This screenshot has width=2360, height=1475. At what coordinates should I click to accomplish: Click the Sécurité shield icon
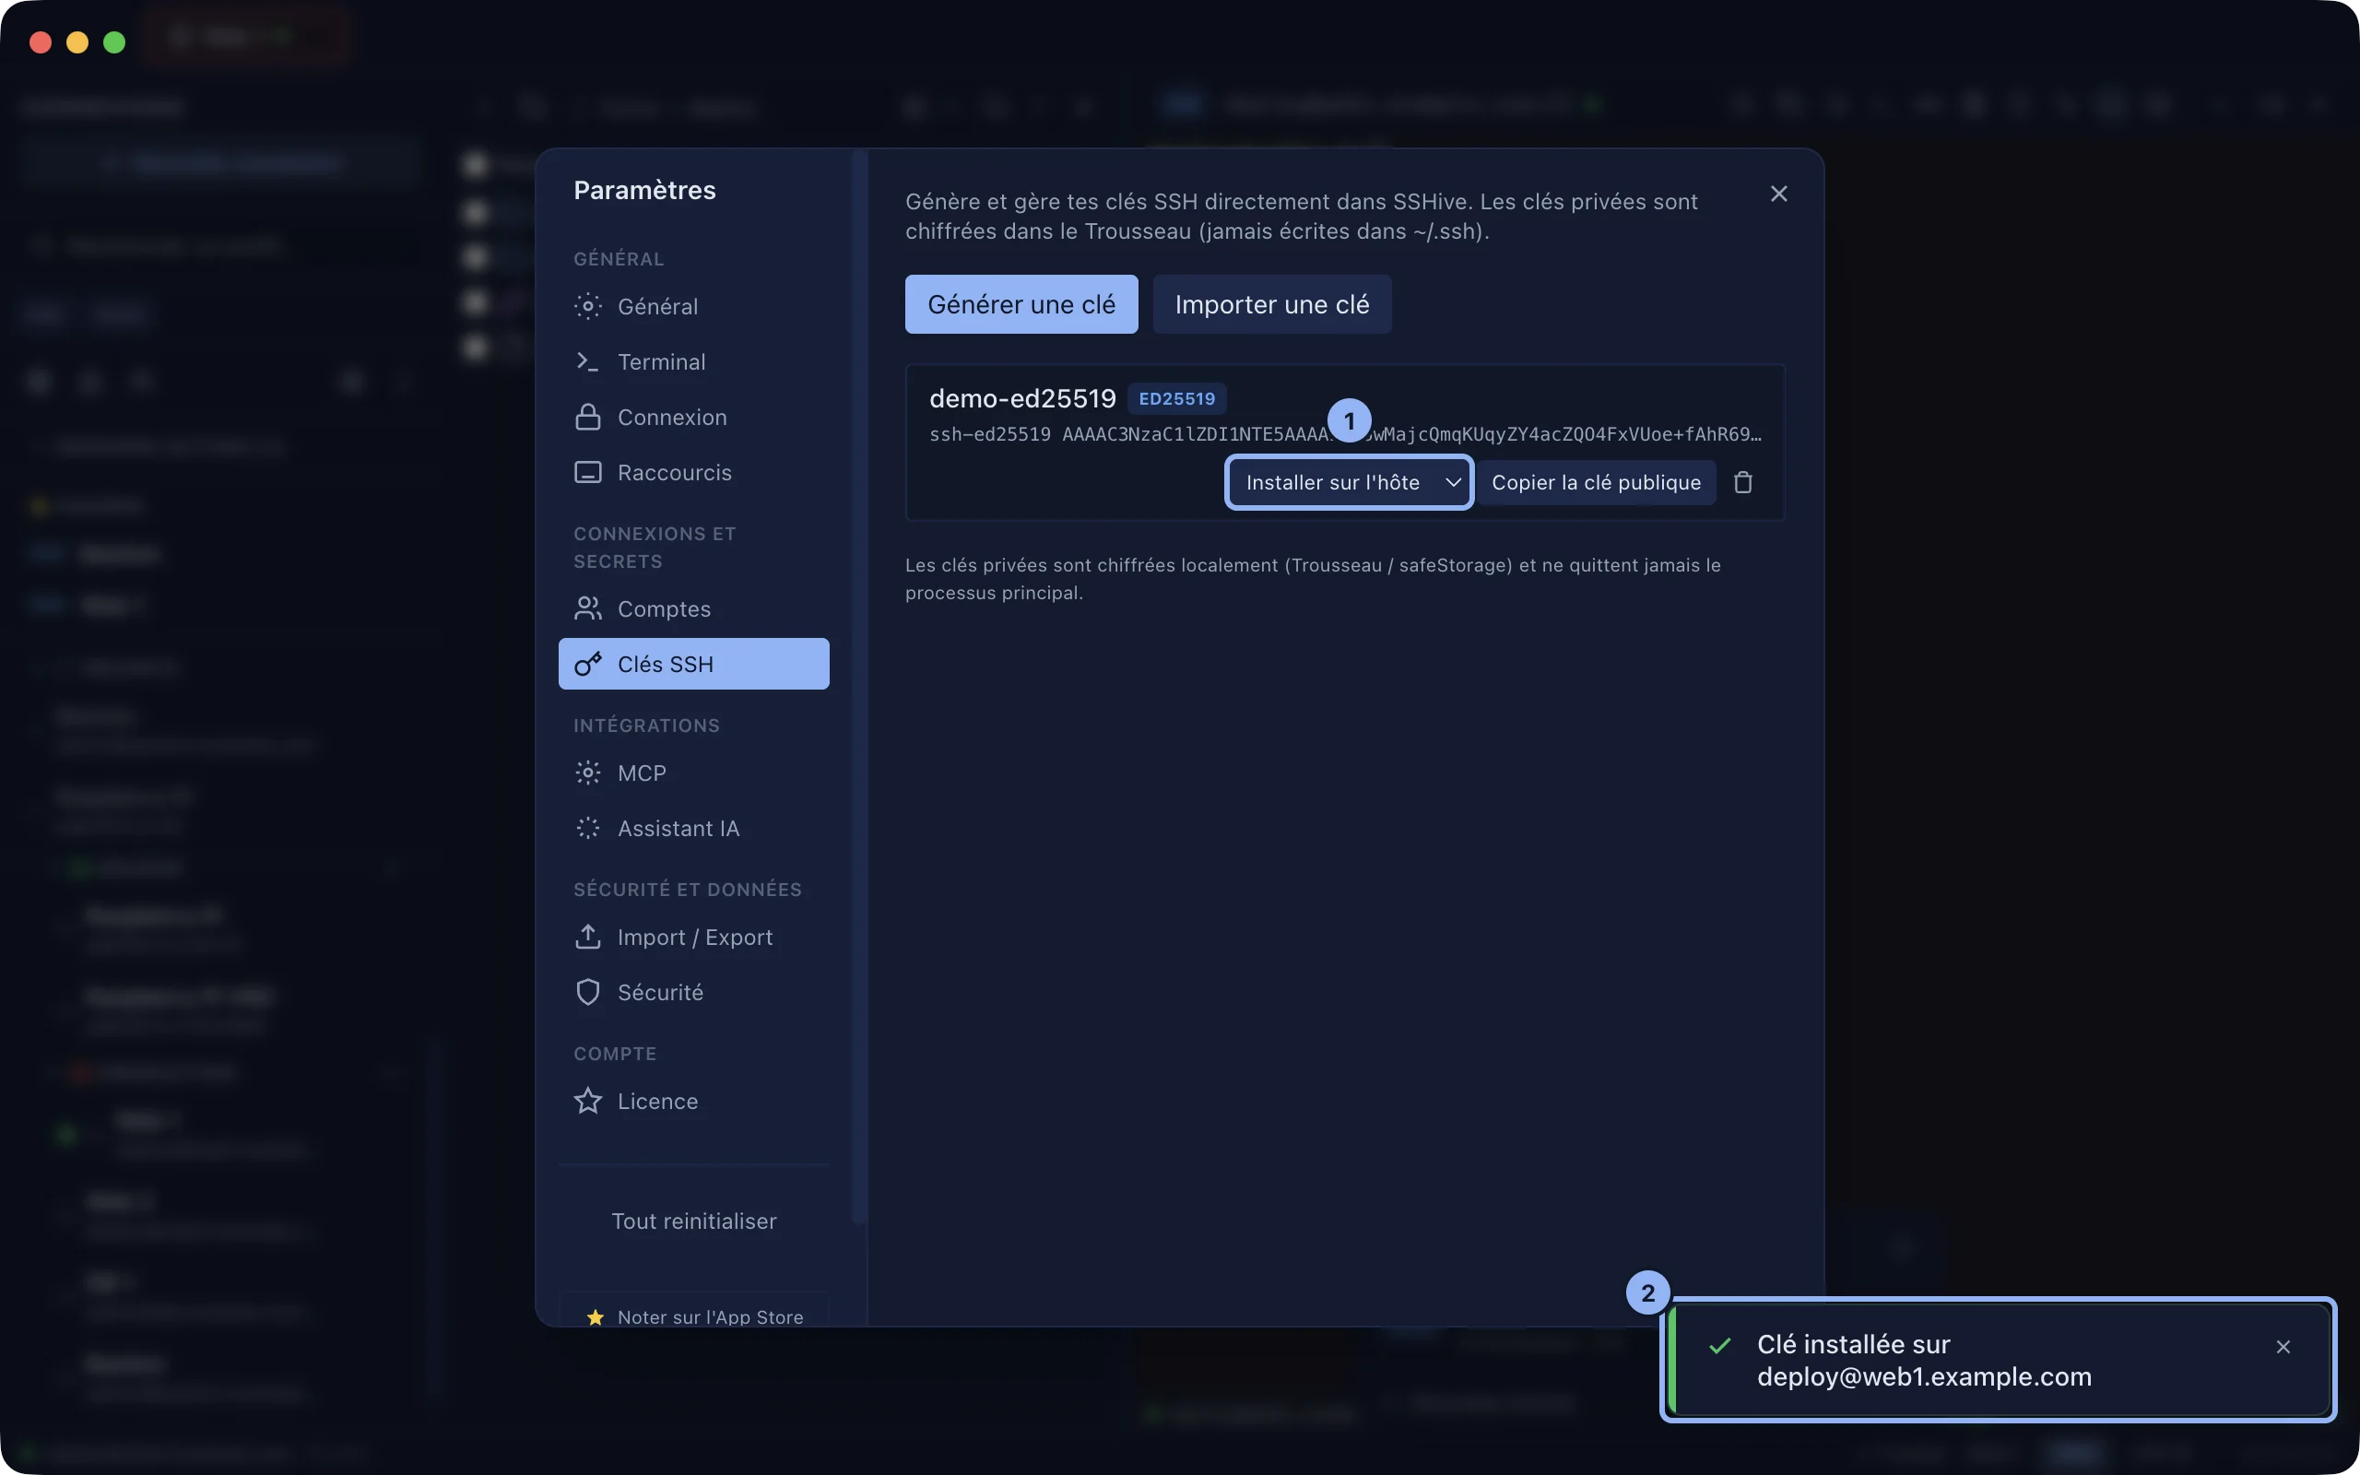click(x=588, y=992)
